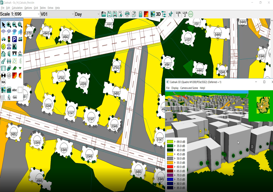Select the parking lot P tool
The height and width of the screenshot is (192, 273).
(14, 39)
